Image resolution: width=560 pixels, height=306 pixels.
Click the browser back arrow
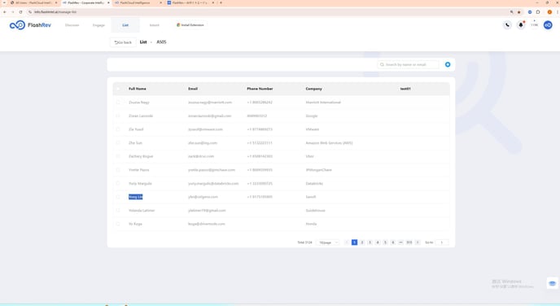pyautogui.click(x=5, y=11)
